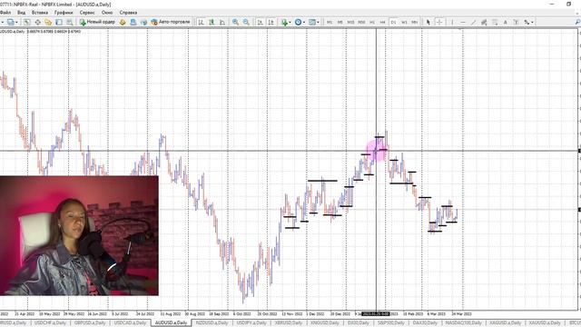The image size is (581, 327).
Task: Expand the Templates dropdown arrow
Action: click(x=318, y=22)
